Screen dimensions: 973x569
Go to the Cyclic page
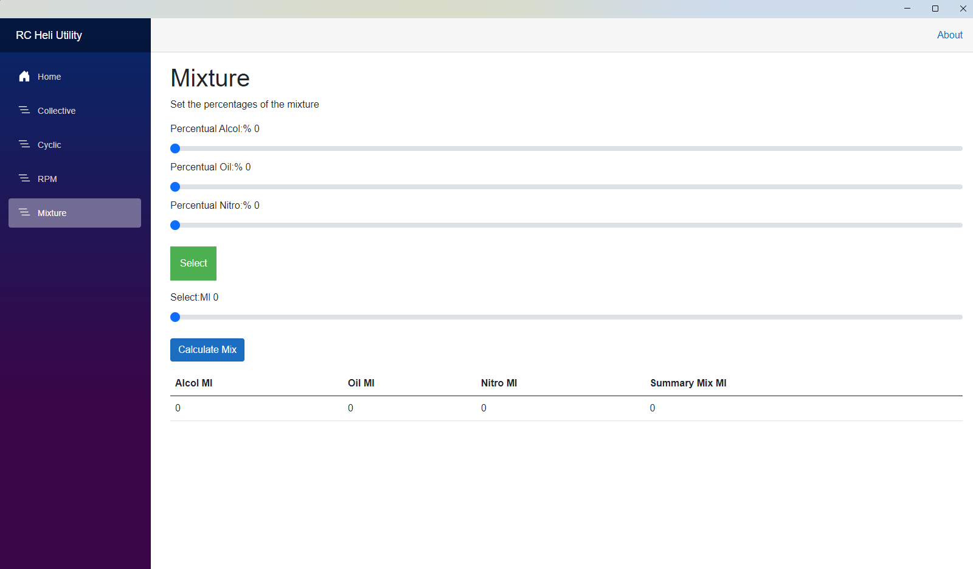pyautogui.click(x=49, y=145)
